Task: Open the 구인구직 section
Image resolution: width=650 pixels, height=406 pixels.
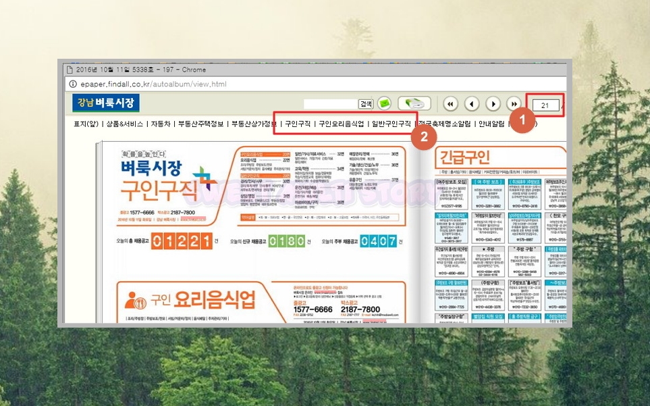Action: [298, 124]
